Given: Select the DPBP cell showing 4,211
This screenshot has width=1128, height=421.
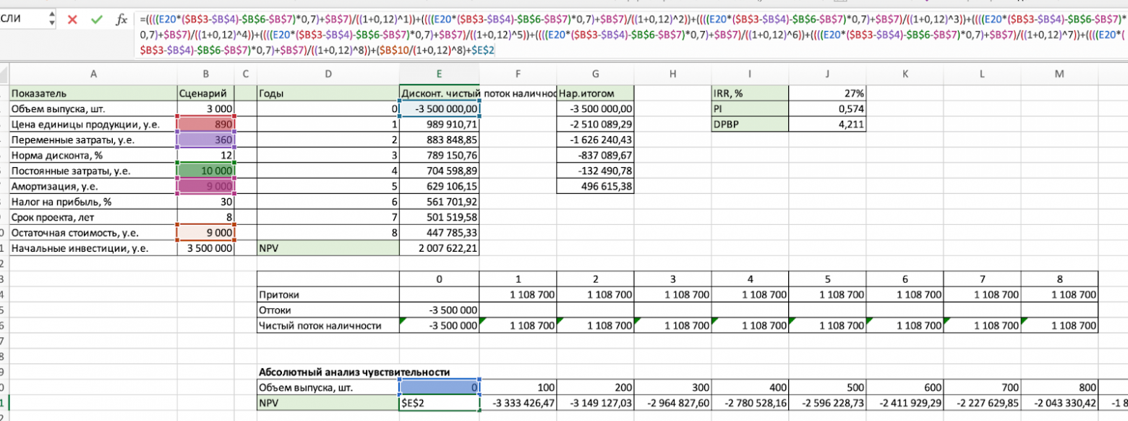Looking at the screenshot, I should pyautogui.click(x=827, y=124).
